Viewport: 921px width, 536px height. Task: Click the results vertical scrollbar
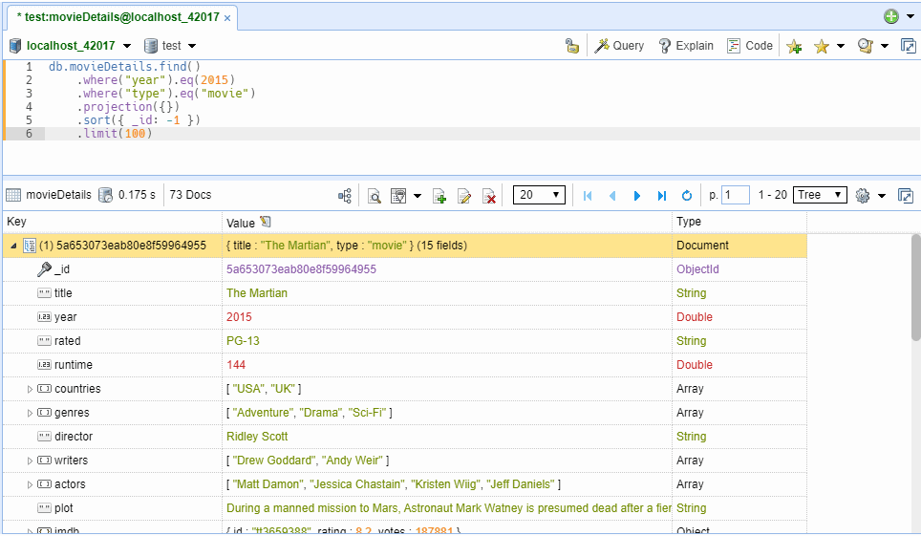915,288
